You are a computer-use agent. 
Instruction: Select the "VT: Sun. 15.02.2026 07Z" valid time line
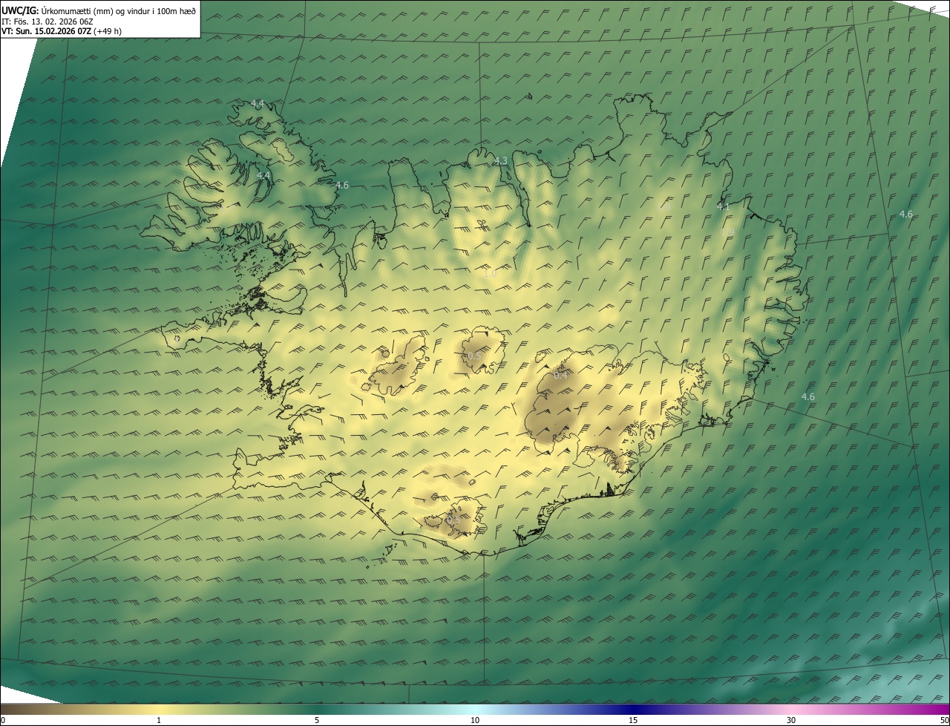click(46, 31)
